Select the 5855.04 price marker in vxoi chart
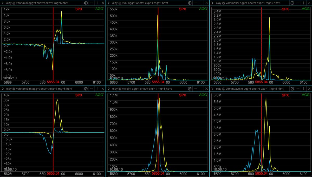The image size is (312, 177). pyautogui.click(x=158, y=82)
